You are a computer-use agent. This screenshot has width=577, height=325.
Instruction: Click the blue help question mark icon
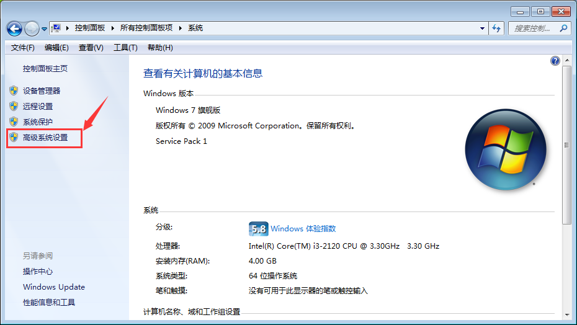click(x=555, y=61)
